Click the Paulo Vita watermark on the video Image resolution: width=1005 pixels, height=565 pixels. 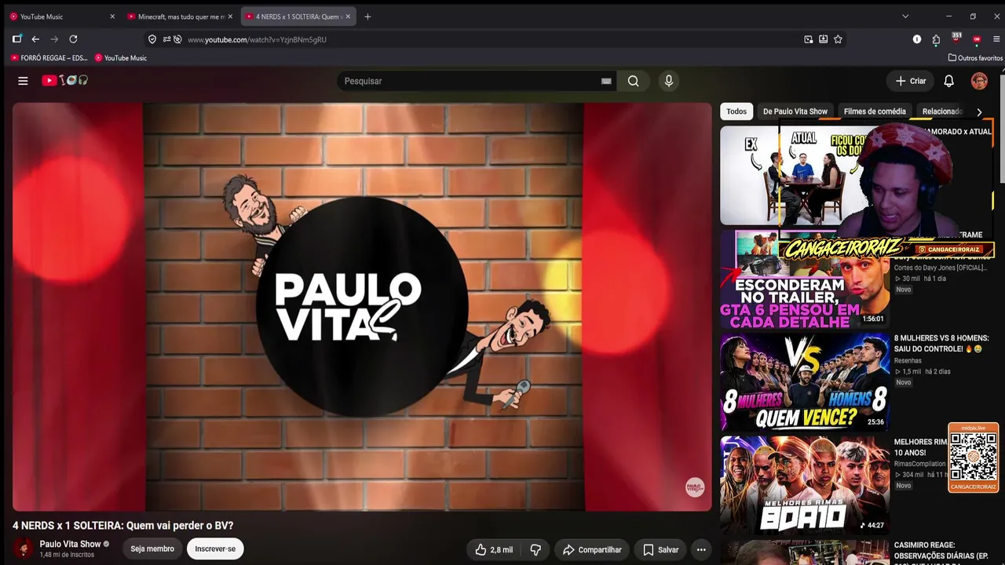695,487
